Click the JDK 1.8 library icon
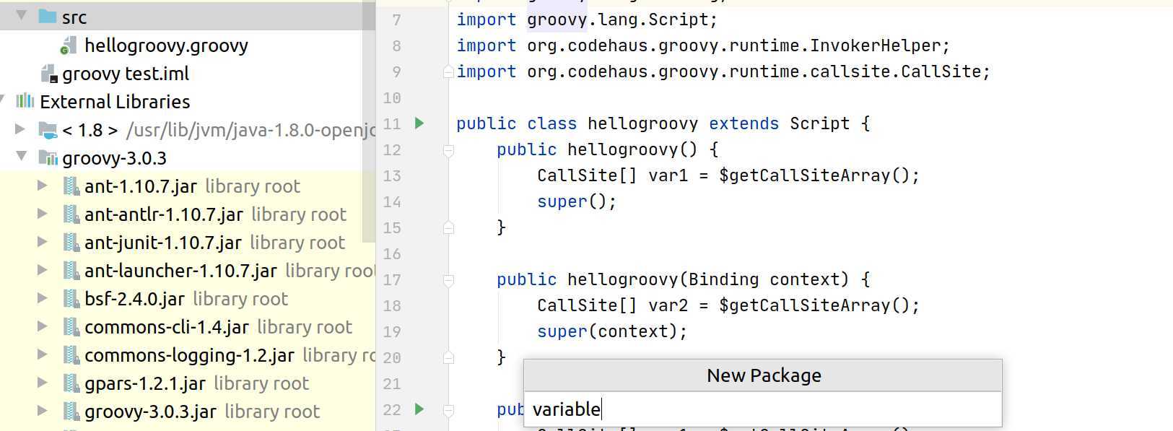 48,130
